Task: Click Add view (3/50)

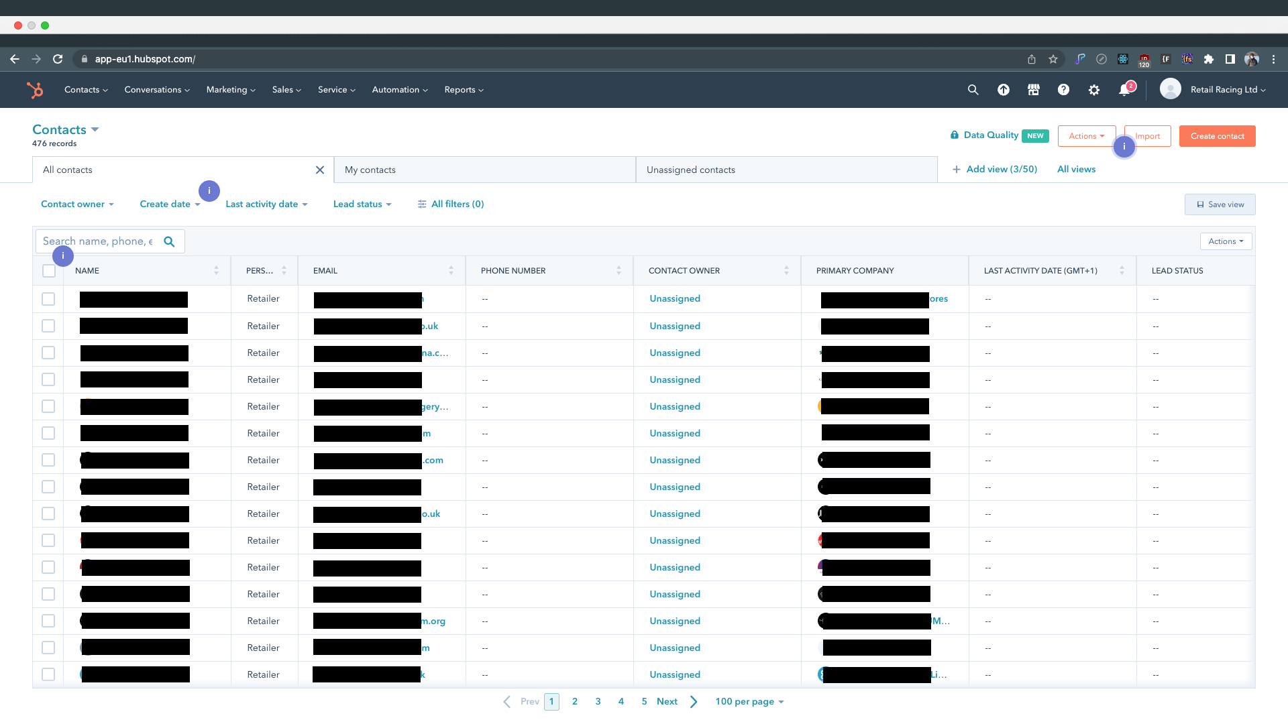Action: (x=995, y=170)
